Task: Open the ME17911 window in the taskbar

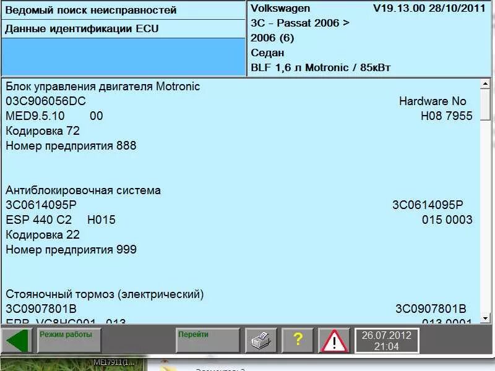Action: click(114, 363)
